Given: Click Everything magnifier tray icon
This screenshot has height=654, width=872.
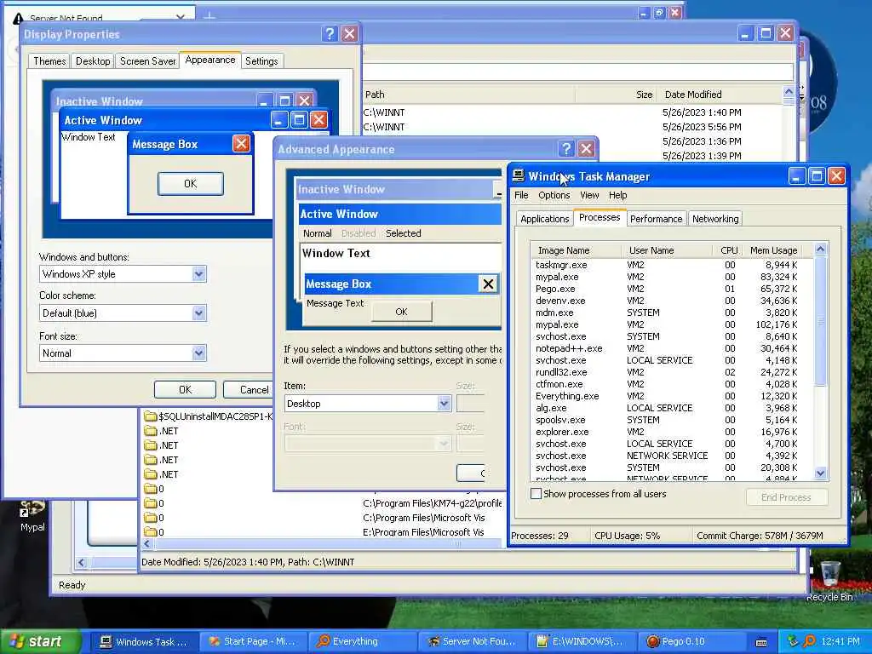Looking at the screenshot, I should 810,641.
